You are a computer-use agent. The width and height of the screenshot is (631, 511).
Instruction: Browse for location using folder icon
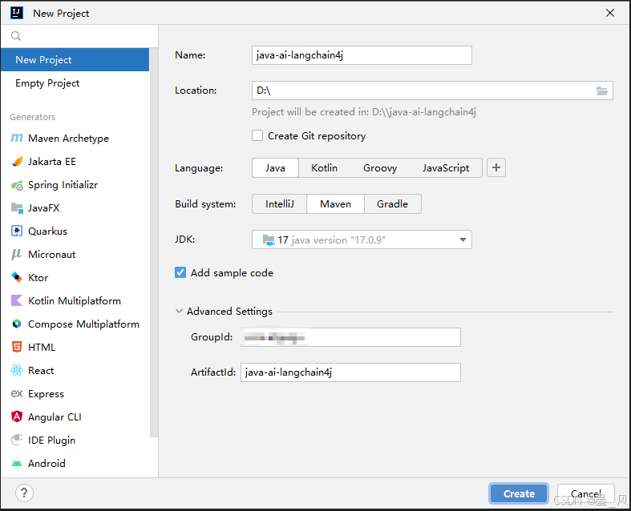[601, 91]
